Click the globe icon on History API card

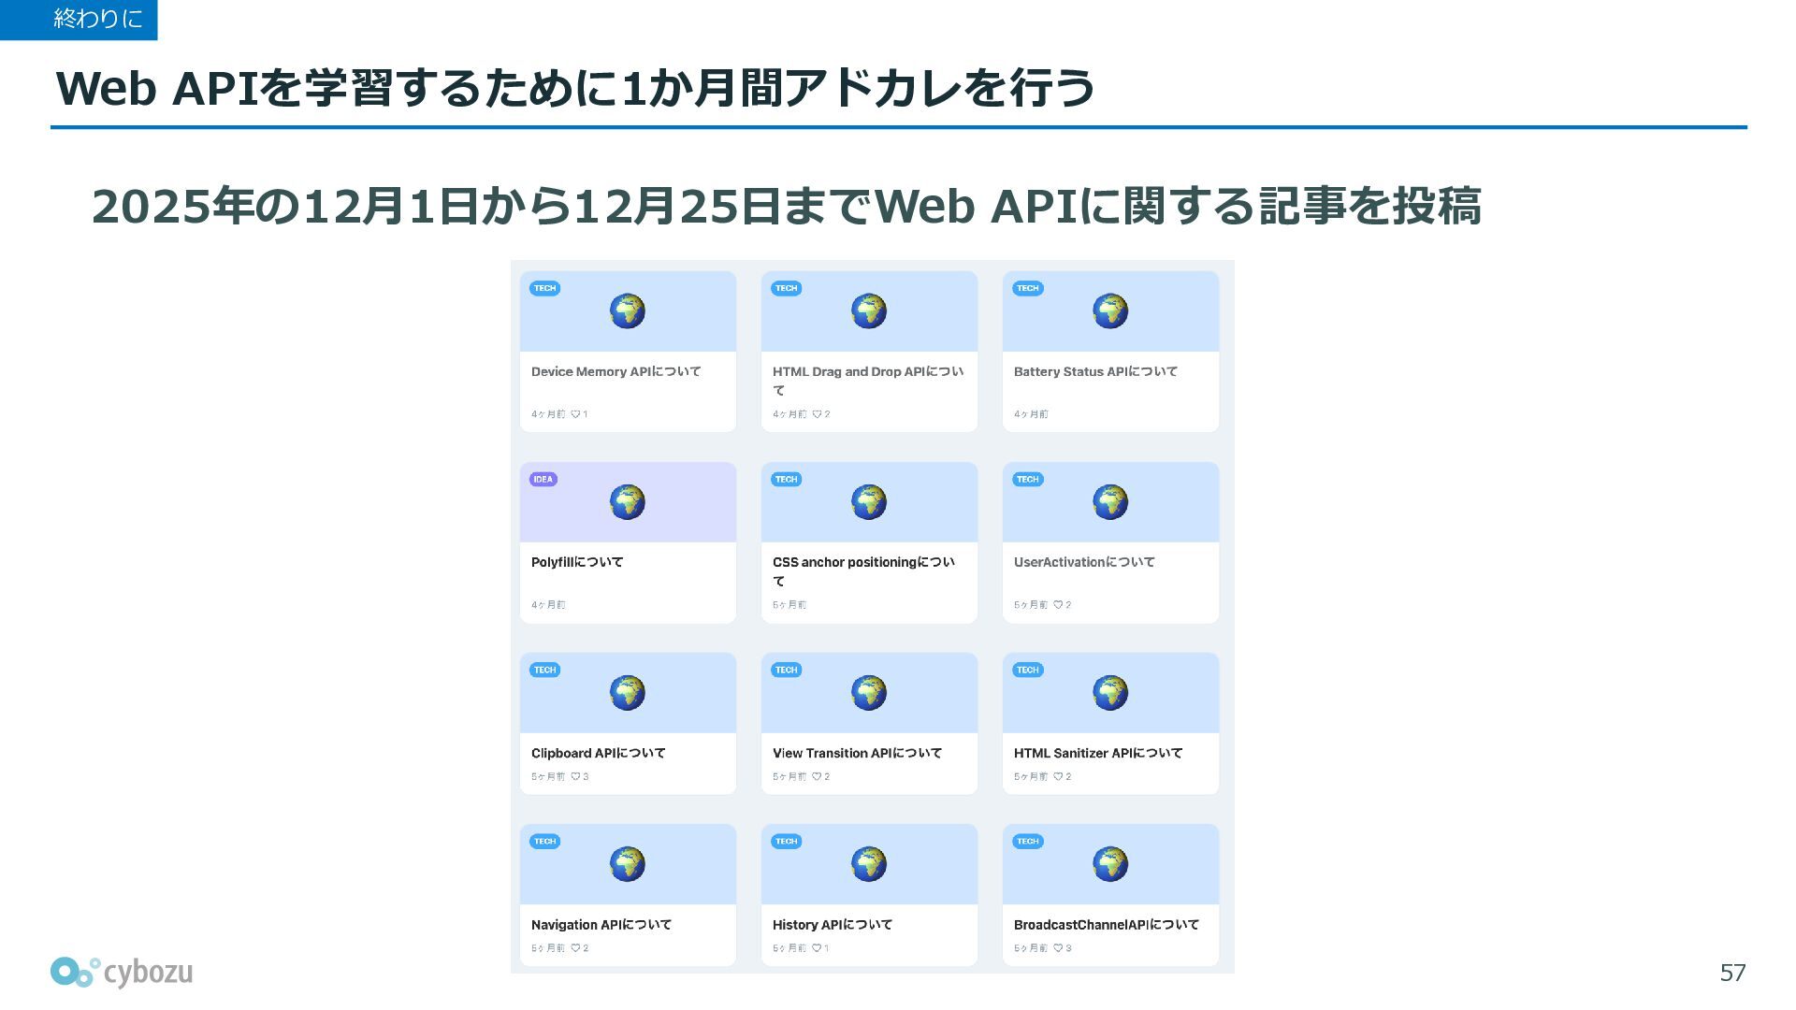(x=868, y=864)
